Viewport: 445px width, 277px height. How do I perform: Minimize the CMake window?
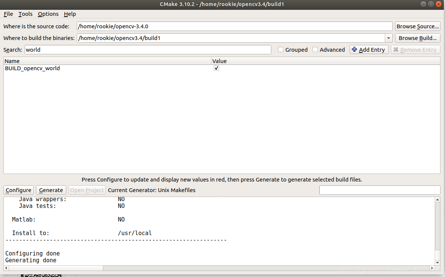coord(423,4)
